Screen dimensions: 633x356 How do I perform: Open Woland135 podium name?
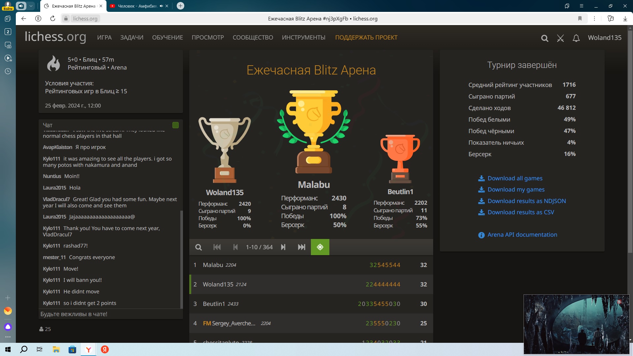[225, 193]
